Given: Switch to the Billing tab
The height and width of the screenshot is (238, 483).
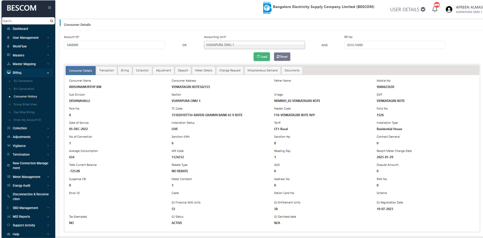Looking at the screenshot, I should point(125,71).
